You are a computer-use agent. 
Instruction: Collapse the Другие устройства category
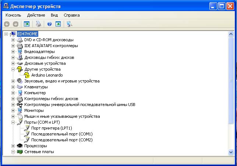pyautogui.click(x=13, y=69)
